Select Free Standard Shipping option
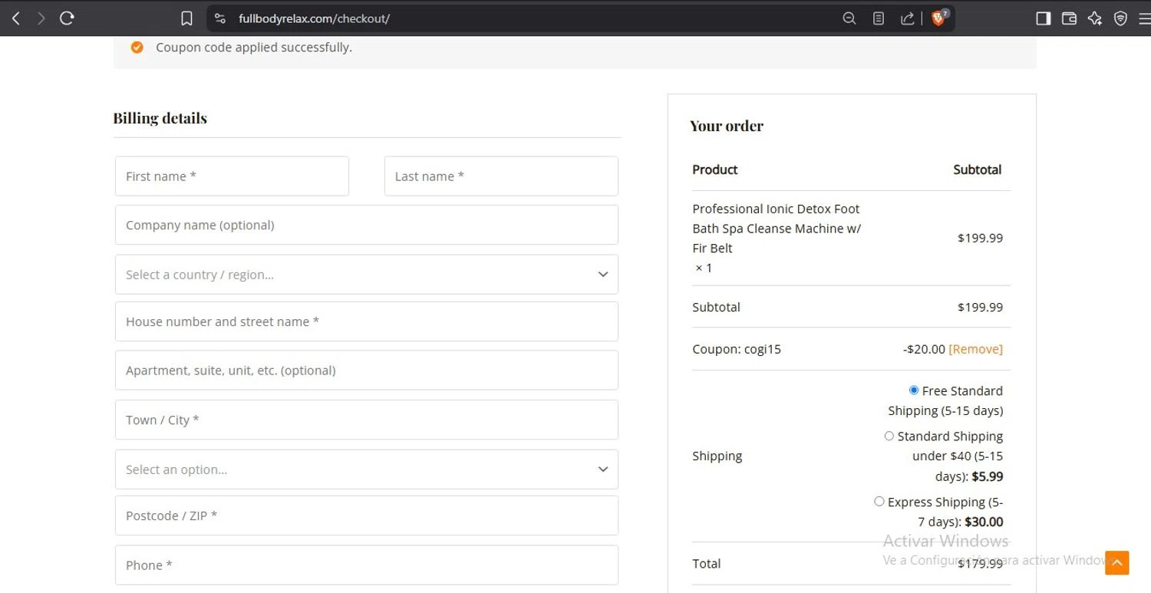The image size is (1151, 593). click(x=913, y=390)
